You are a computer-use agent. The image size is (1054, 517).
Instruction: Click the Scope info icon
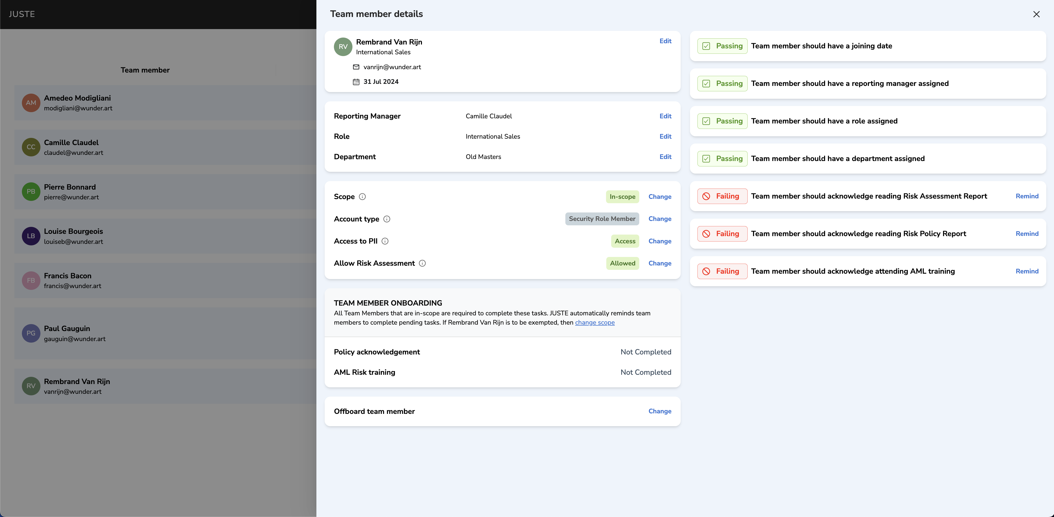(362, 197)
